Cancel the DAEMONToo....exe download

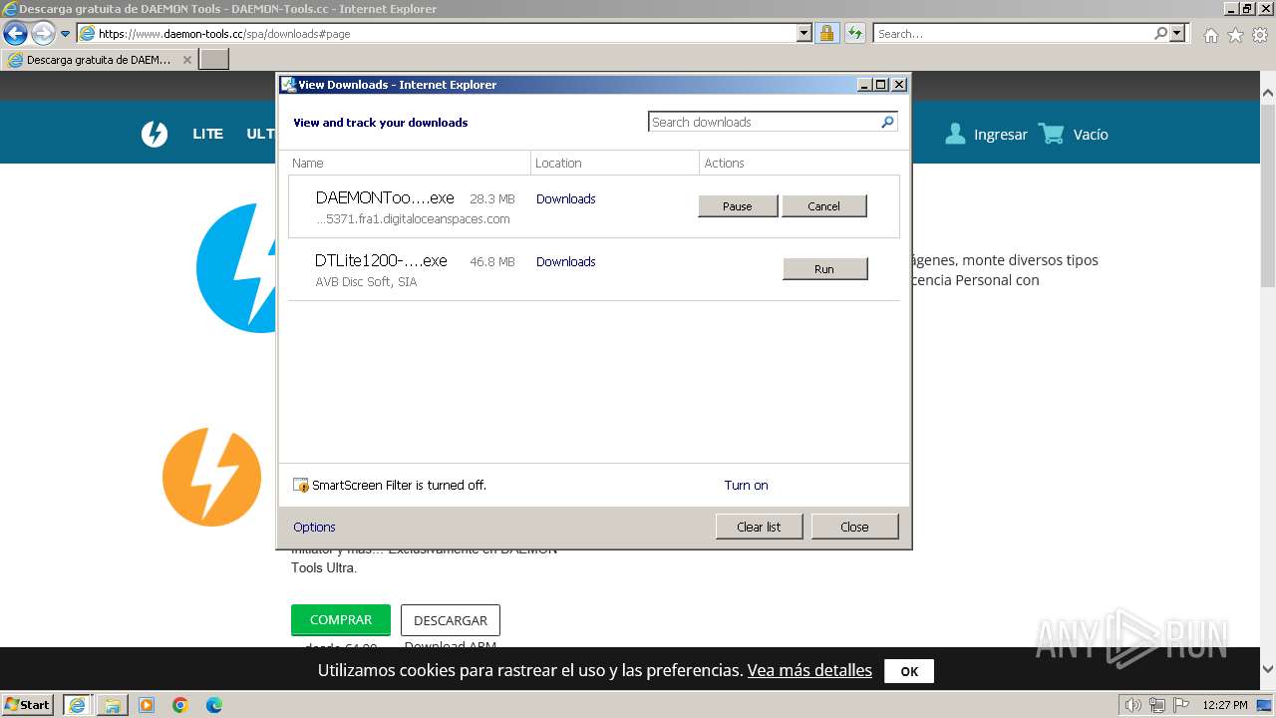coord(823,206)
